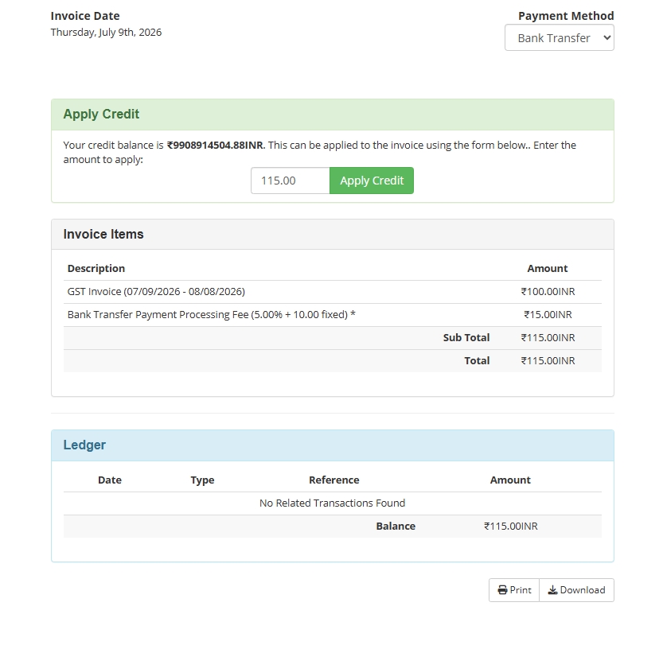Click the Sub Total label
This screenshot has height=649, width=663.
(466, 337)
